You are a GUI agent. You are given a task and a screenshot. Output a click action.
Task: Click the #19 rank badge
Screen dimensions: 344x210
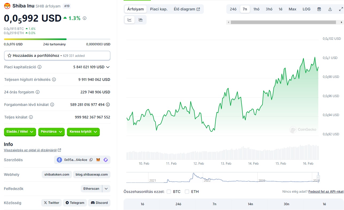pos(67,6)
